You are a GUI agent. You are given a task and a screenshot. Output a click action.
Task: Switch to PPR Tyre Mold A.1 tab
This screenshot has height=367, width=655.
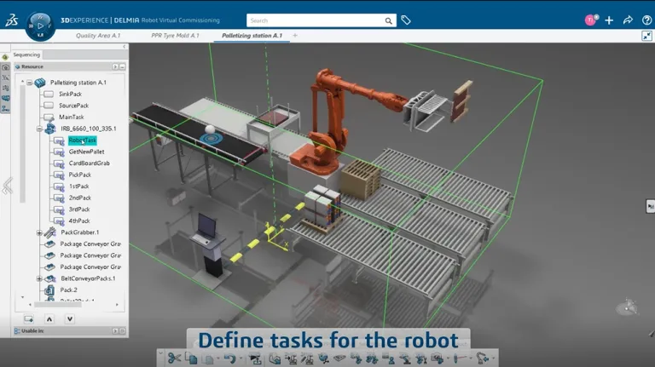(174, 36)
